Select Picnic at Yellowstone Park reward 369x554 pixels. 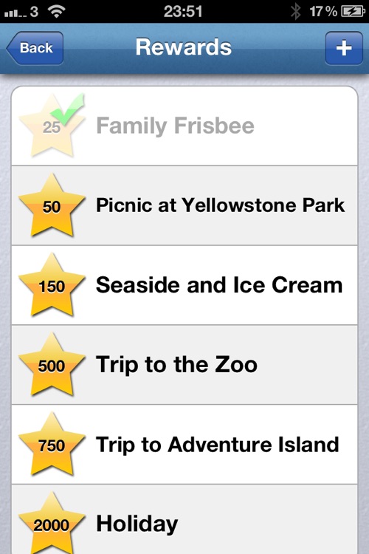[184, 205]
